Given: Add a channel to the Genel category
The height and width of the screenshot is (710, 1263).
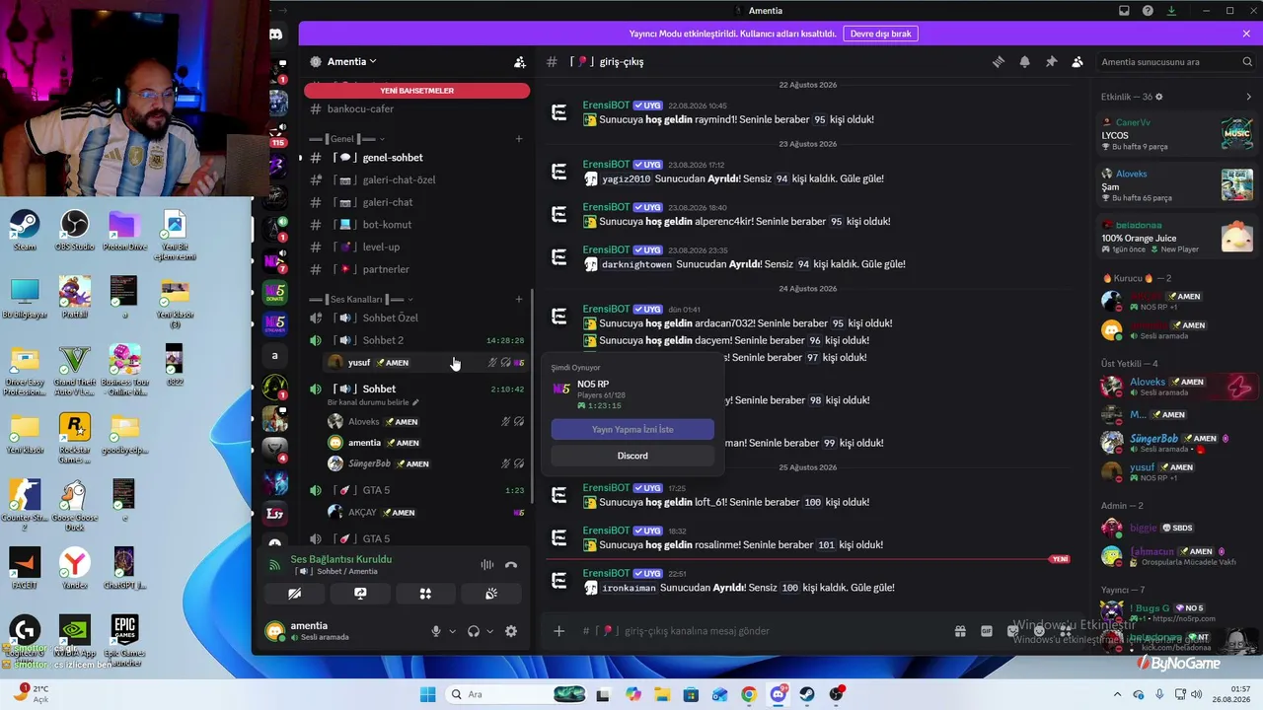Looking at the screenshot, I should 519,139.
